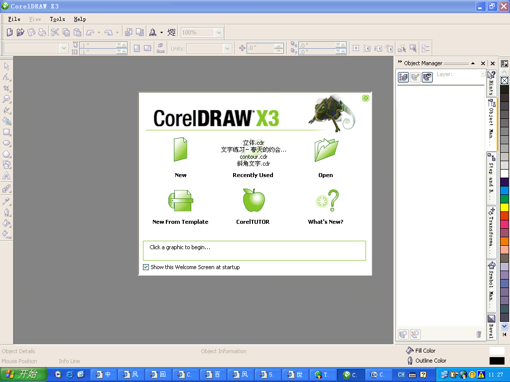Click the Application Launcher rocket icon
This screenshot has width=510, height=382.
(x=153, y=32)
